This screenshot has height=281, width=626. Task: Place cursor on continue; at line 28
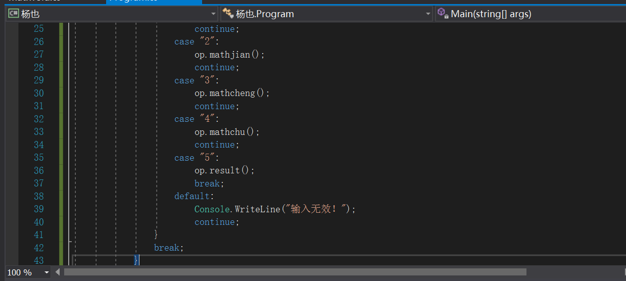(x=217, y=67)
